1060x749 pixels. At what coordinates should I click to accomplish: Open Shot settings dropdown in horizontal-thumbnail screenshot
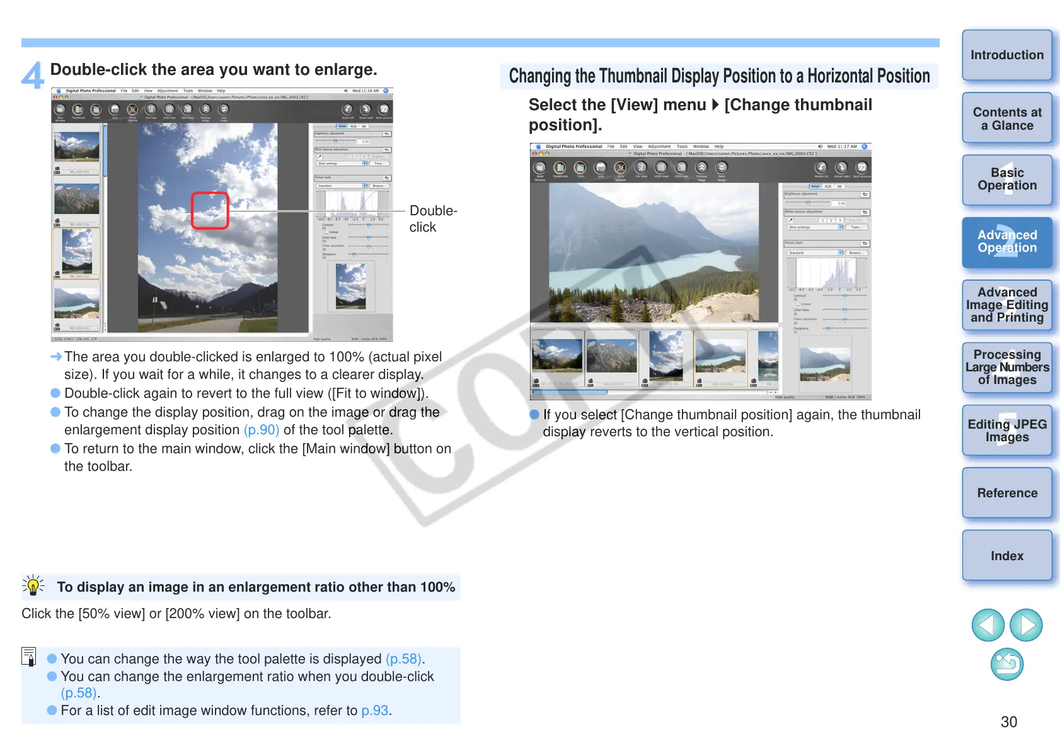click(x=815, y=227)
